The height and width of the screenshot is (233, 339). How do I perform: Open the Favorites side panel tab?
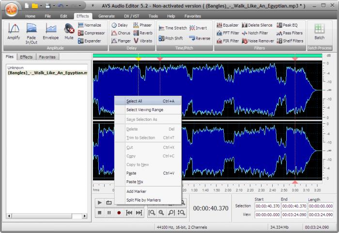pyautogui.click(x=47, y=57)
